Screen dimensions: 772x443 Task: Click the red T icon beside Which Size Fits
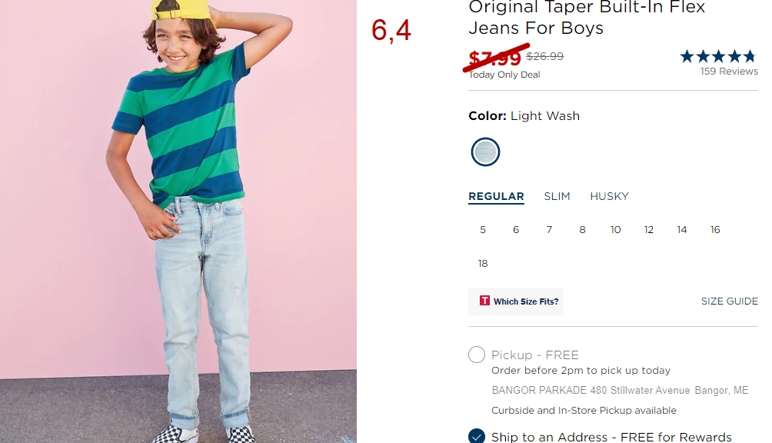484,300
